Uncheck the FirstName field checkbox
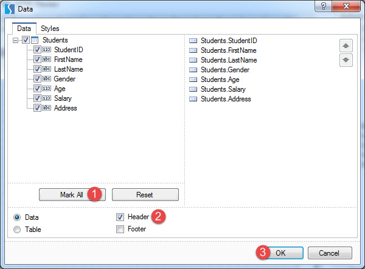This screenshot has height=269, width=365. [x=37, y=60]
